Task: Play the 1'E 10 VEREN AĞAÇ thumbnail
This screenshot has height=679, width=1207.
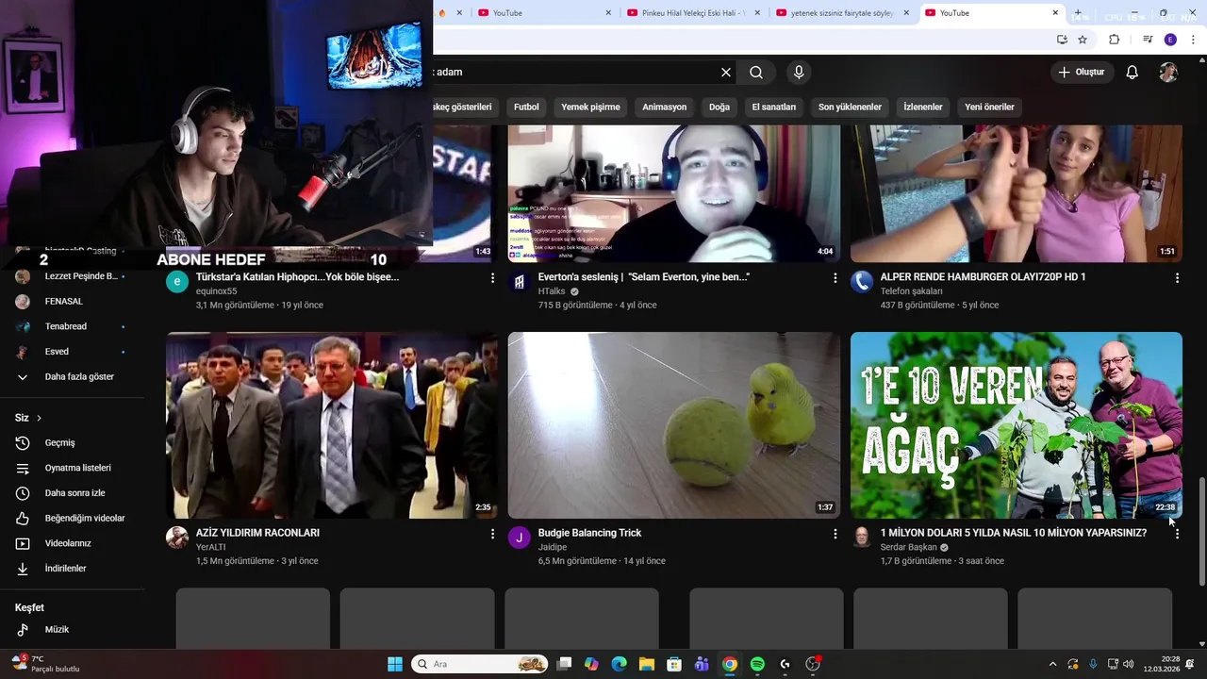Action: pyautogui.click(x=1017, y=425)
